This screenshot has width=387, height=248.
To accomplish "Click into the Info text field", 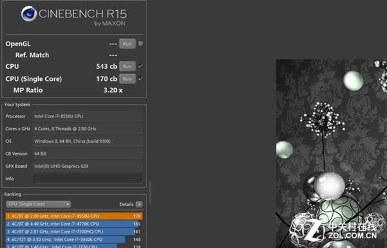I will tap(87, 179).
